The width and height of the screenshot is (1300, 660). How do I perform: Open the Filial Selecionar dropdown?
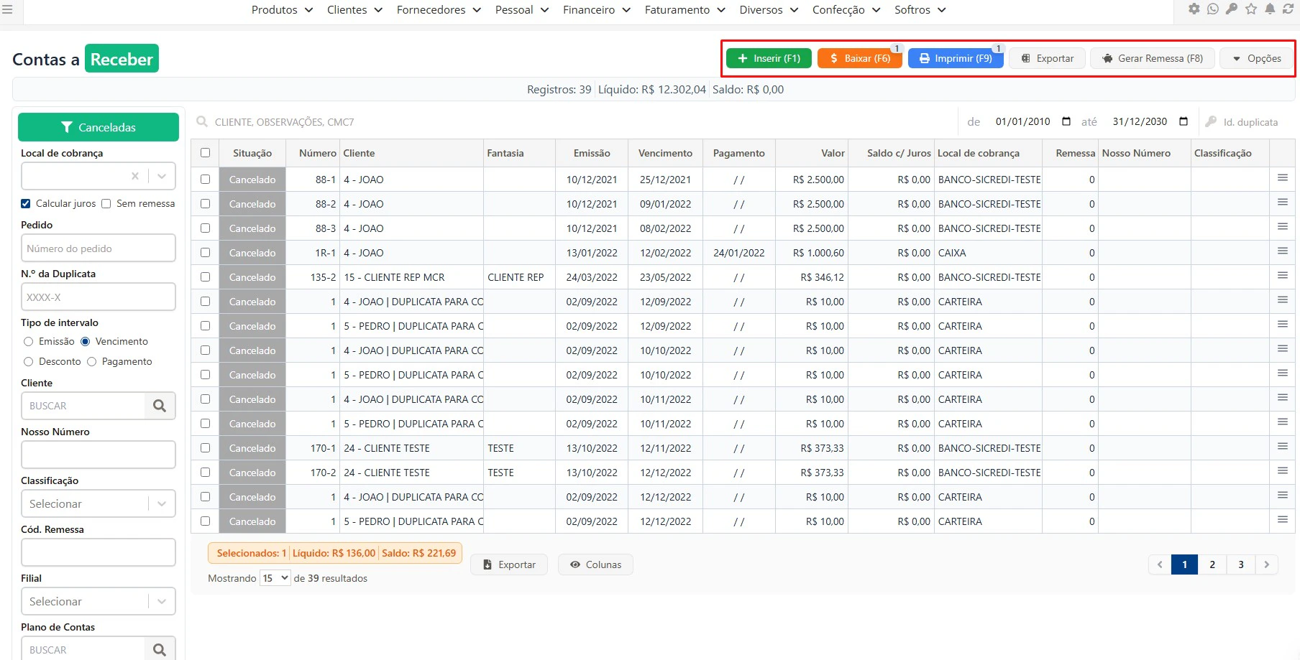point(99,601)
